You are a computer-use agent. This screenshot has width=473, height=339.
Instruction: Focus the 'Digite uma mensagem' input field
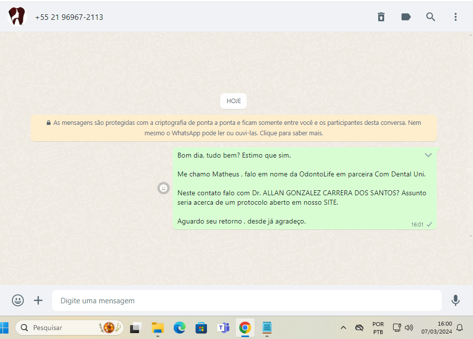[247, 300]
